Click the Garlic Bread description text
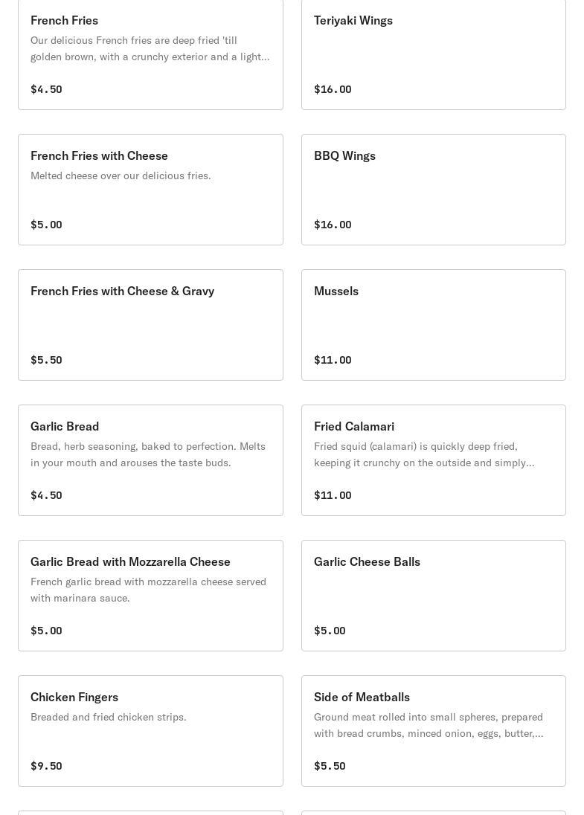Image resolution: width=584 pixels, height=815 pixels. click(147, 454)
